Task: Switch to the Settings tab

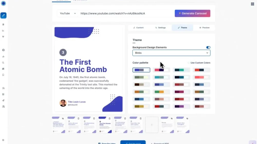Action: point(160,28)
